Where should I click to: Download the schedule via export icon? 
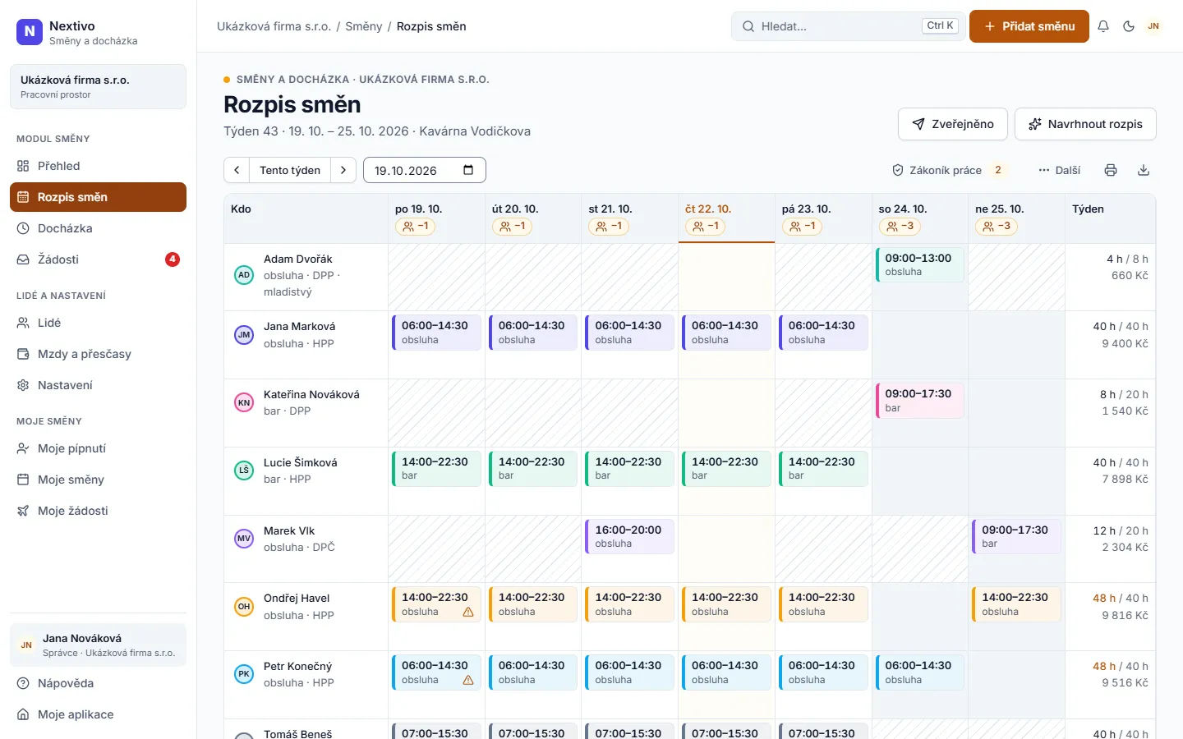pos(1144,170)
